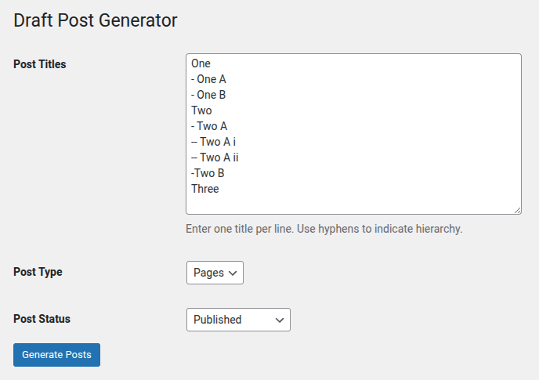Click the Draft Post Generator heading
This screenshot has width=539, height=380.
[x=96, y=21]
